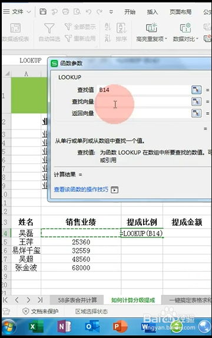Click the Select All corner triangle
Viewport: 212px width, 338px height.
coord(7,73)
